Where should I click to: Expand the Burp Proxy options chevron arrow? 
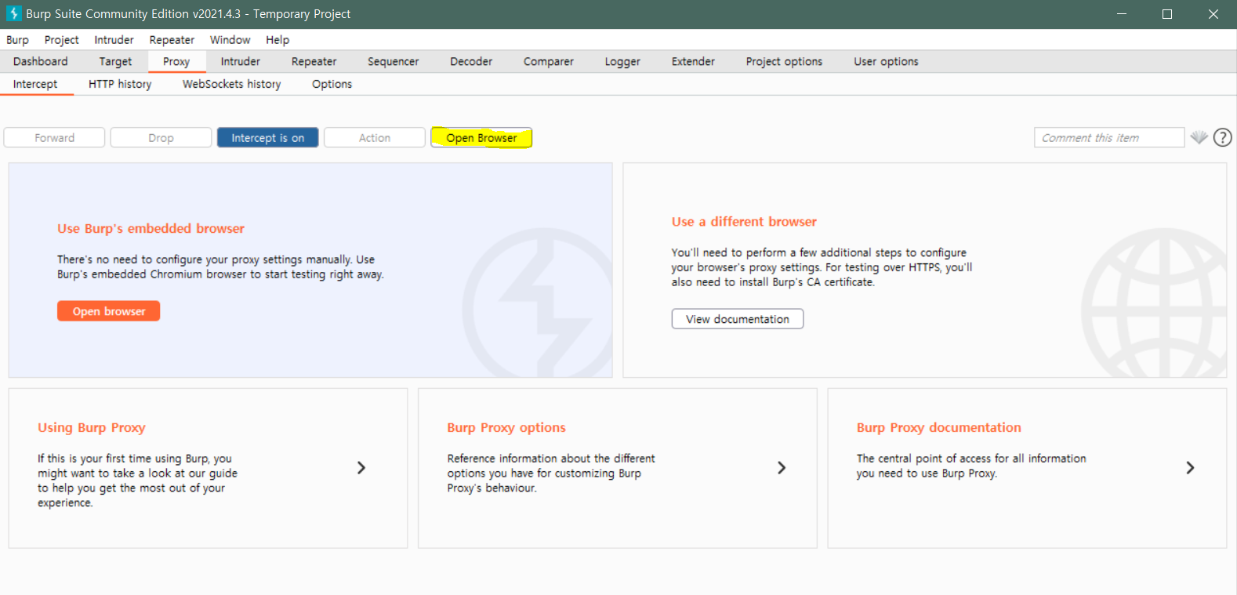(782, 467)
